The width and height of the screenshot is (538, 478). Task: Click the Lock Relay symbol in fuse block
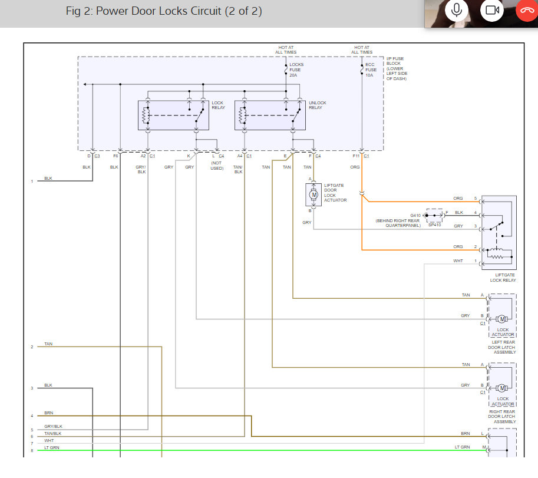click(x=173, y=115)
